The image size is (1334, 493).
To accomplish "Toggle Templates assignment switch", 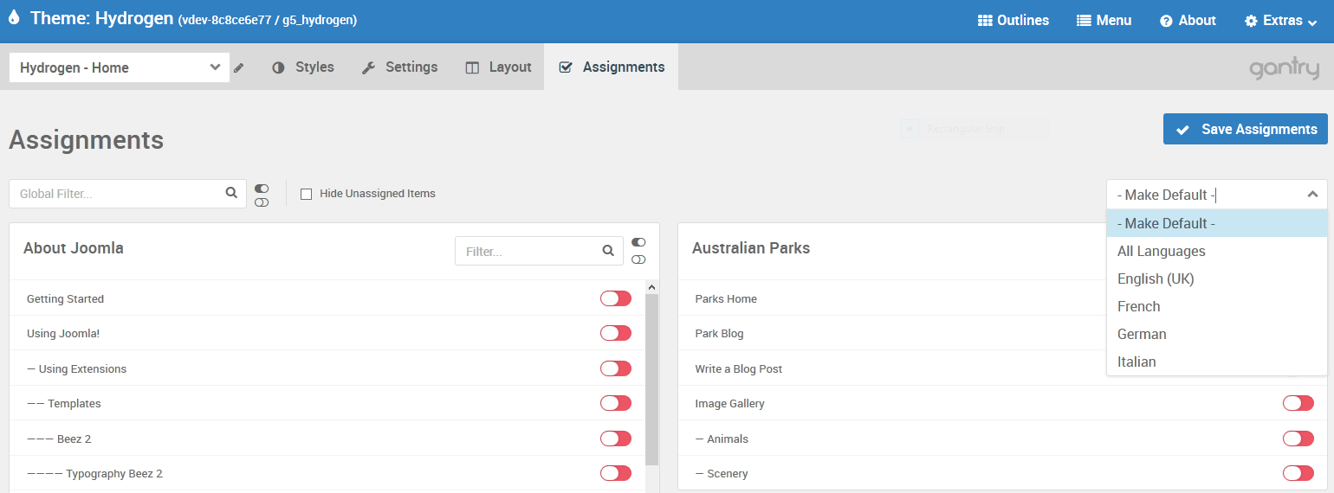I will coord(616,403).
